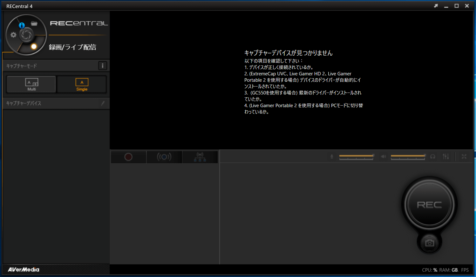Click the キャプチャーデバイス section header

coord(56,103)
